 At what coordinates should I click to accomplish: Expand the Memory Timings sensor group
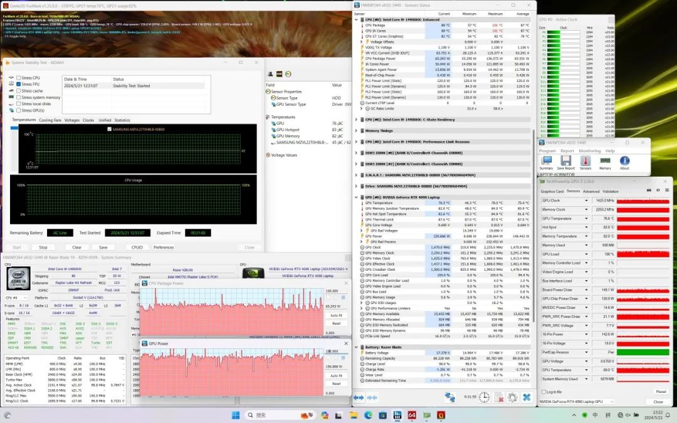(x=356, y=131)
